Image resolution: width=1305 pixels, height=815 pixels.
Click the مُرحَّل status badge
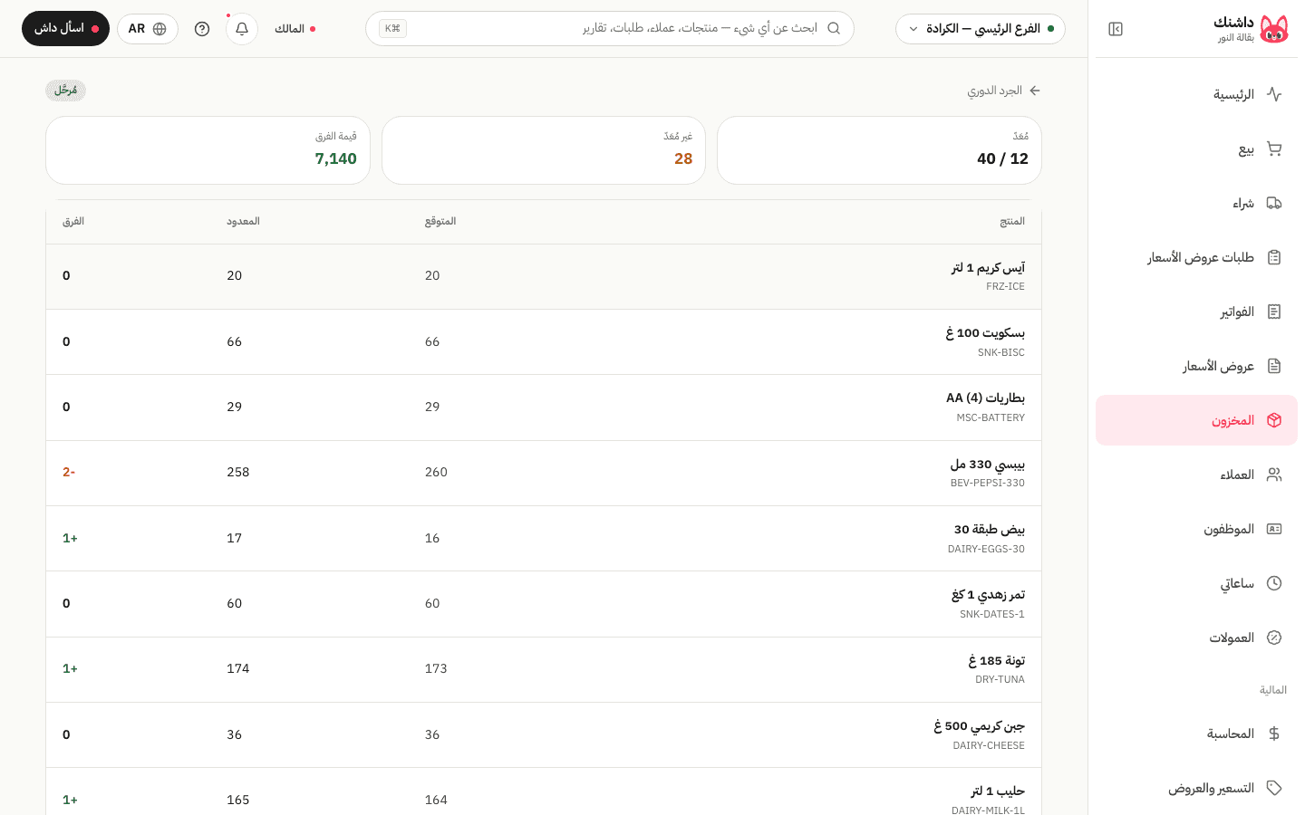(65, 91)
